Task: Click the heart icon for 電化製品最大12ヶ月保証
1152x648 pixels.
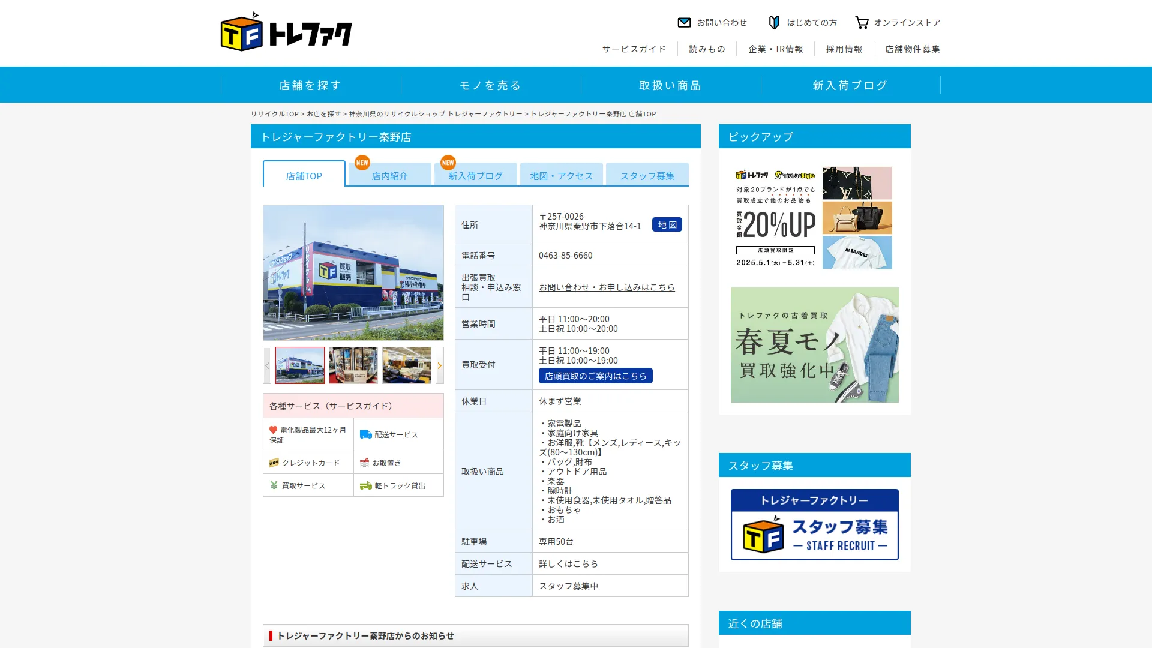Action: [x=273, y=430]
